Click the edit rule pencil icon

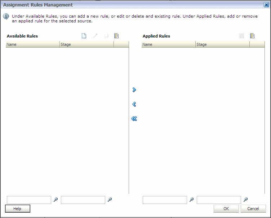pyautogui.click(x=95, y=36)
